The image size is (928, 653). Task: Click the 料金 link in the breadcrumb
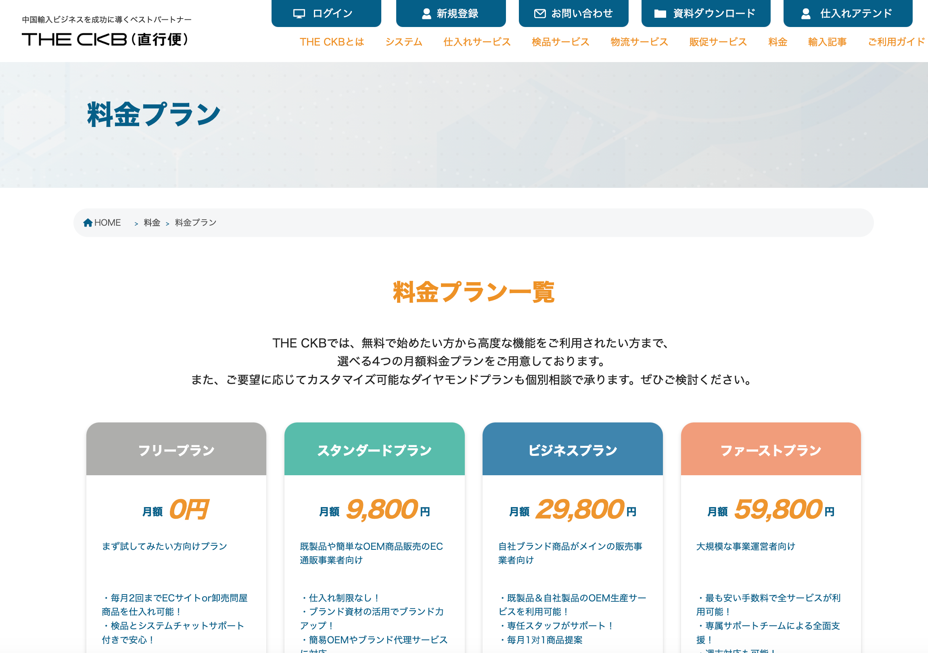tap(152, 223)
